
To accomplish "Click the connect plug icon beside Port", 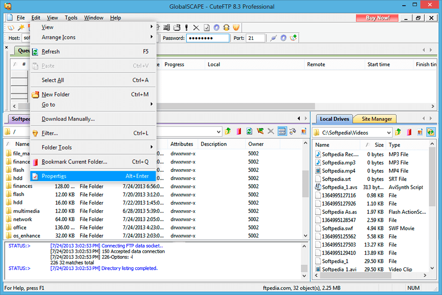I will click(274, 38).
